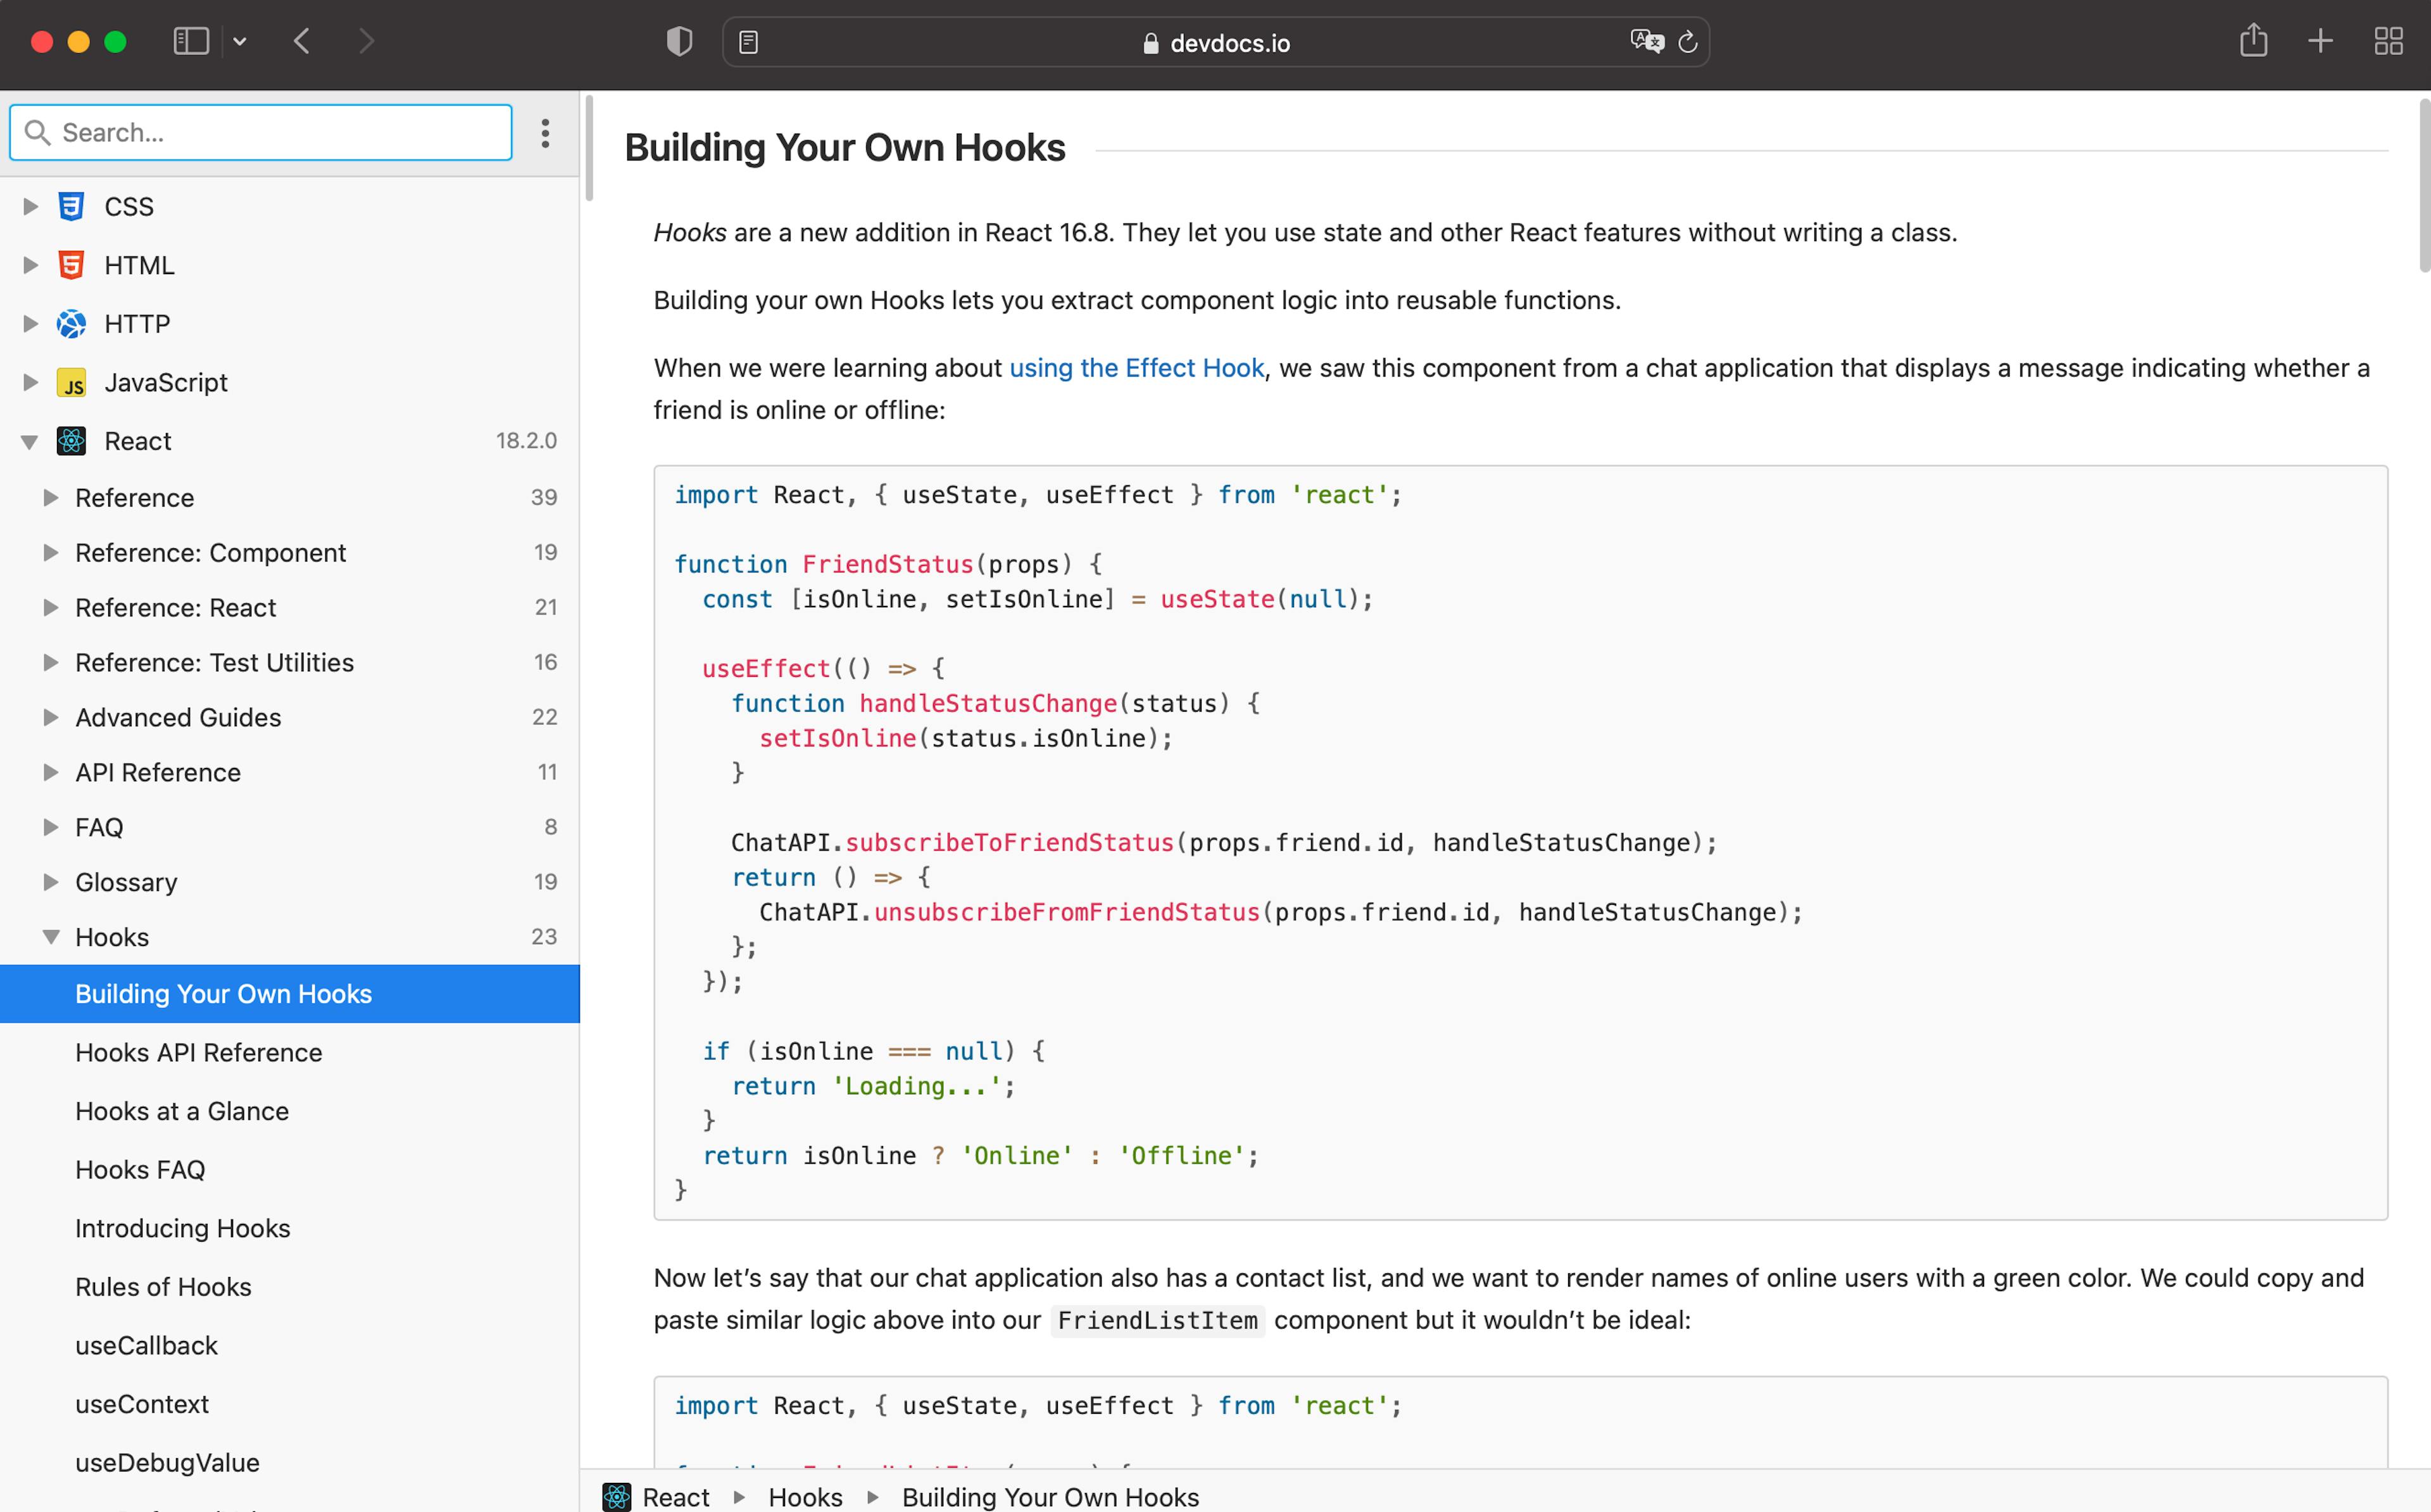Click the padlock icon in address bar
2431x1512 pixels.
1150,43
